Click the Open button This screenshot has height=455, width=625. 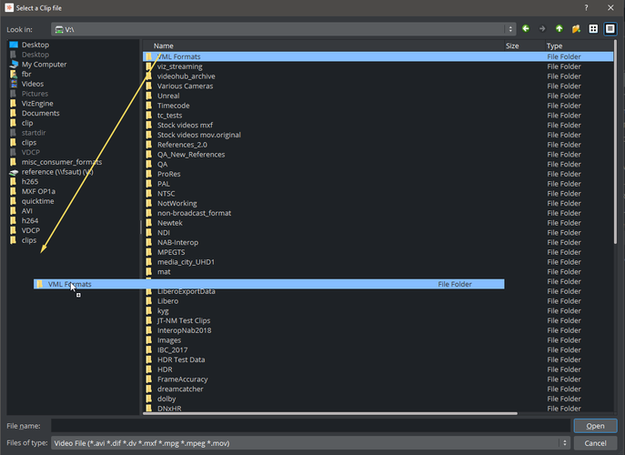point(595,426)
